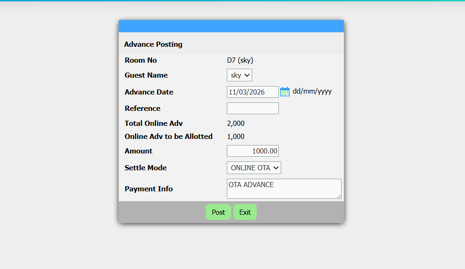Click the Settle Mode label
This screenshot has height=269, width=465.
coord(145,168)
